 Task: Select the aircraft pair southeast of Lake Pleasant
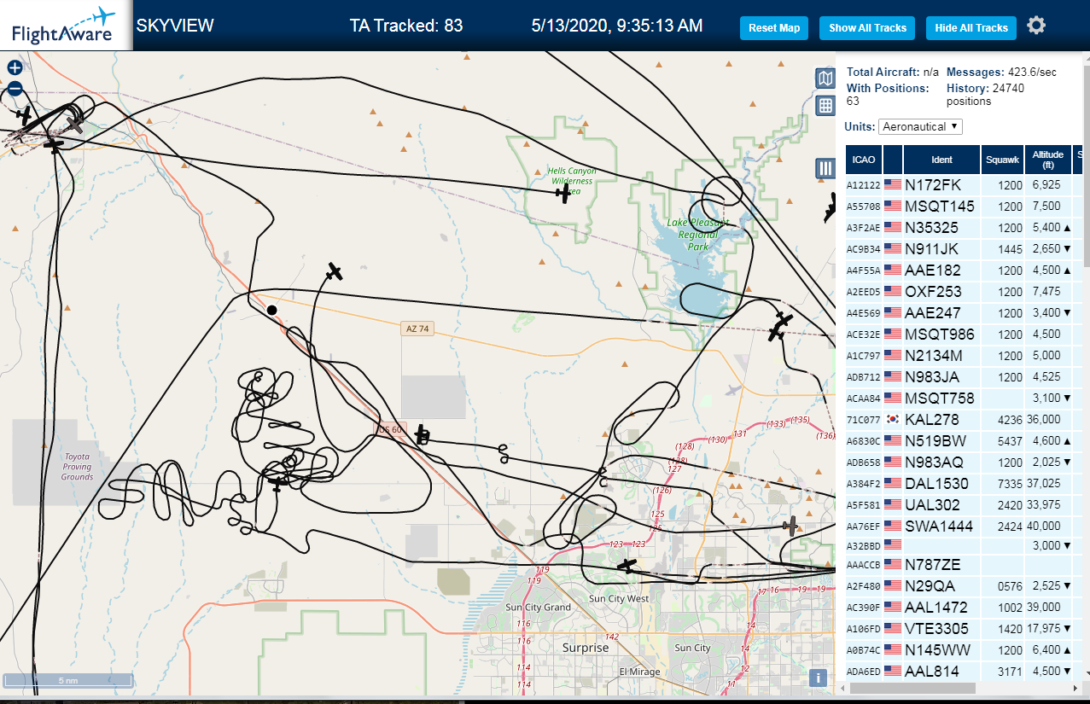(780, 326)
